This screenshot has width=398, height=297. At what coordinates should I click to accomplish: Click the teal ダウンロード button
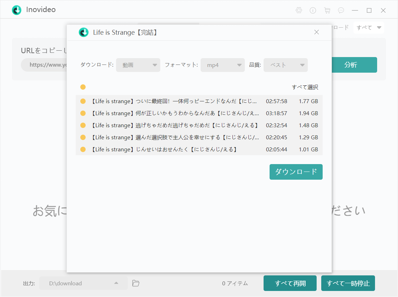tap(296, 172)
